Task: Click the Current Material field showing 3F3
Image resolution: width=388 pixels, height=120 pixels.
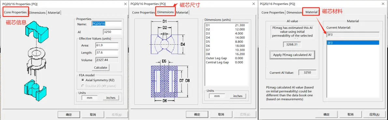Action: coord(353,35)
